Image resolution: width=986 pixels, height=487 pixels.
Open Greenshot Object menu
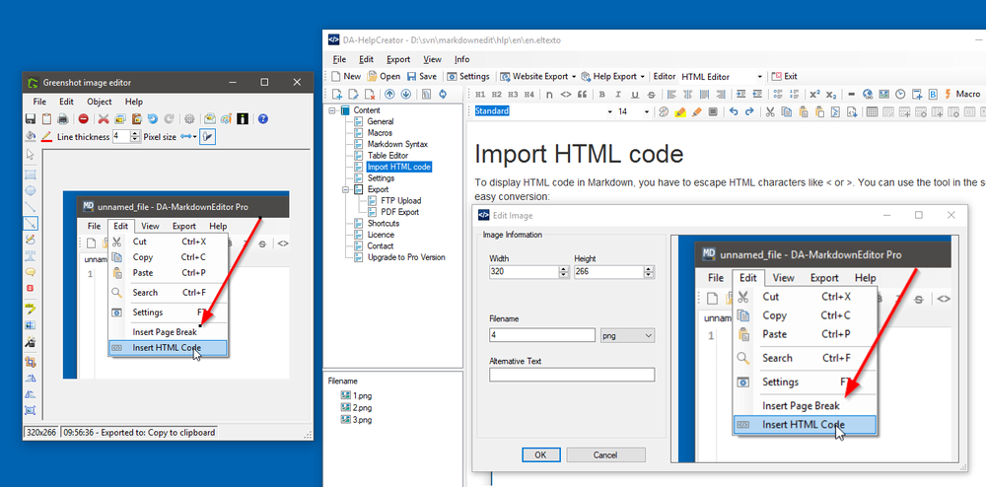(x=100, y=102)
